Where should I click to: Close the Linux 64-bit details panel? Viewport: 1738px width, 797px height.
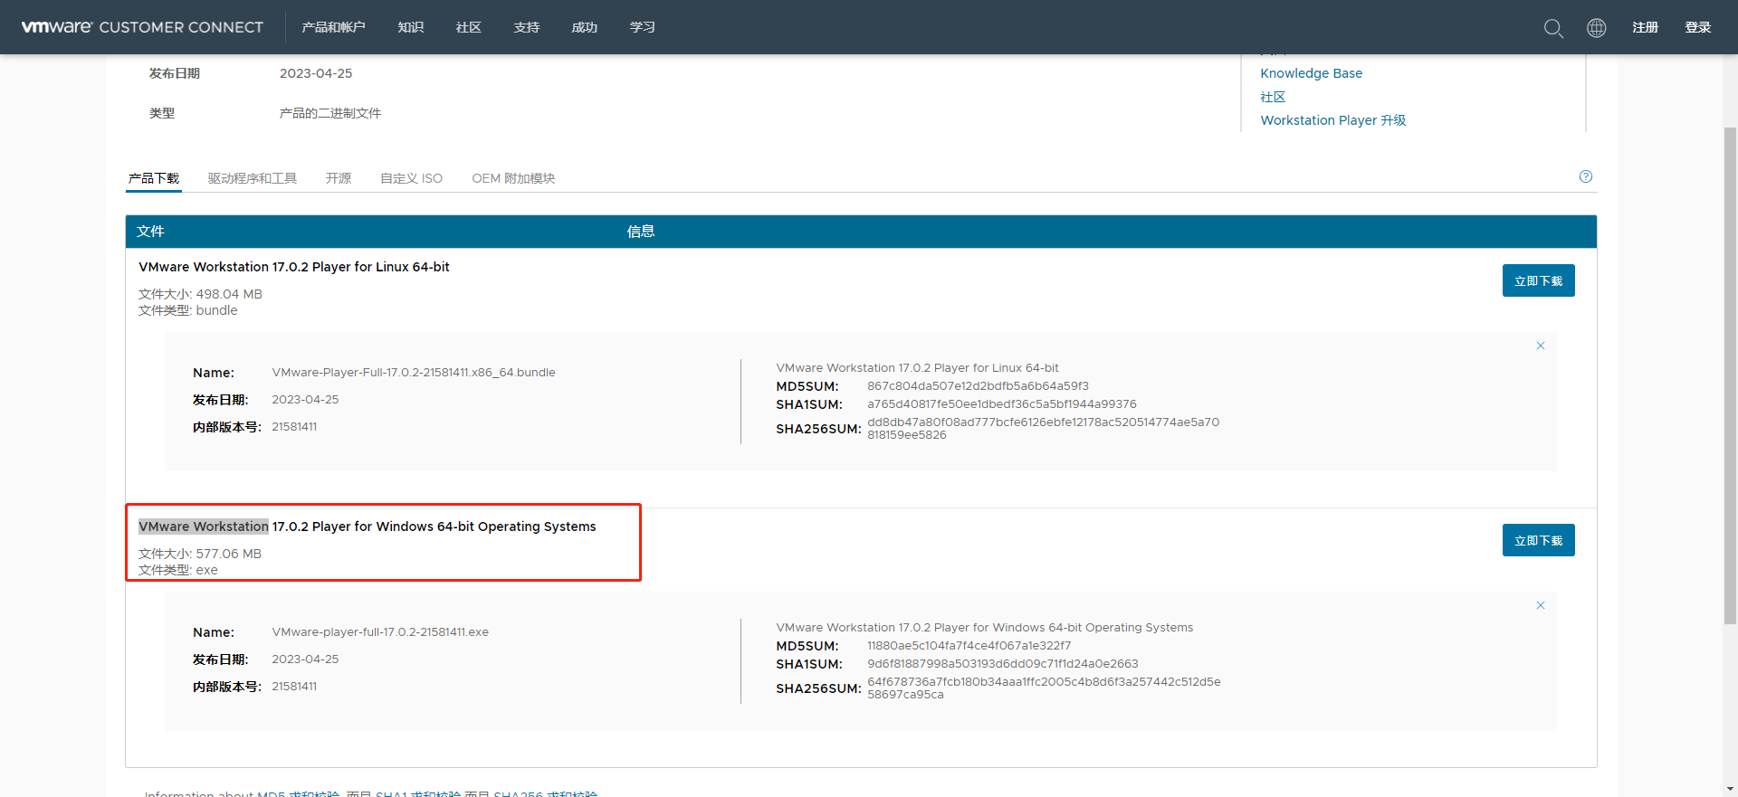[x=1541, y=346]
